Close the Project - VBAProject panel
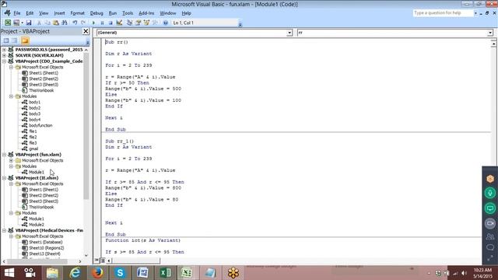Image resolution: width=498 pixels, height=280 pixels. pyautogui.click(x=86, y=31)
